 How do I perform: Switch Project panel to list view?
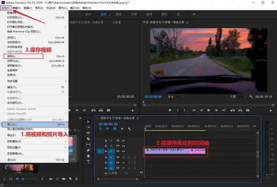[10, 179]
